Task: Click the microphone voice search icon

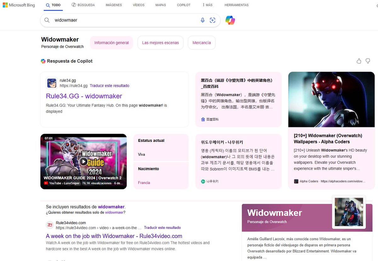Action: [203, 20]
